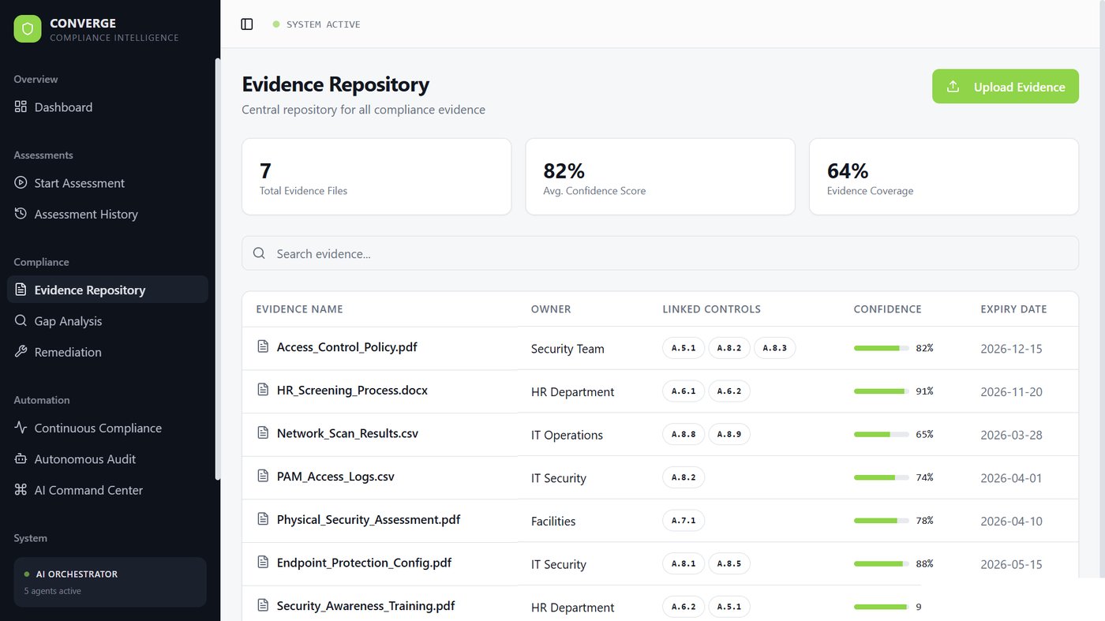
Task: Toggle the sidebar panel icon
Action: 247,24
